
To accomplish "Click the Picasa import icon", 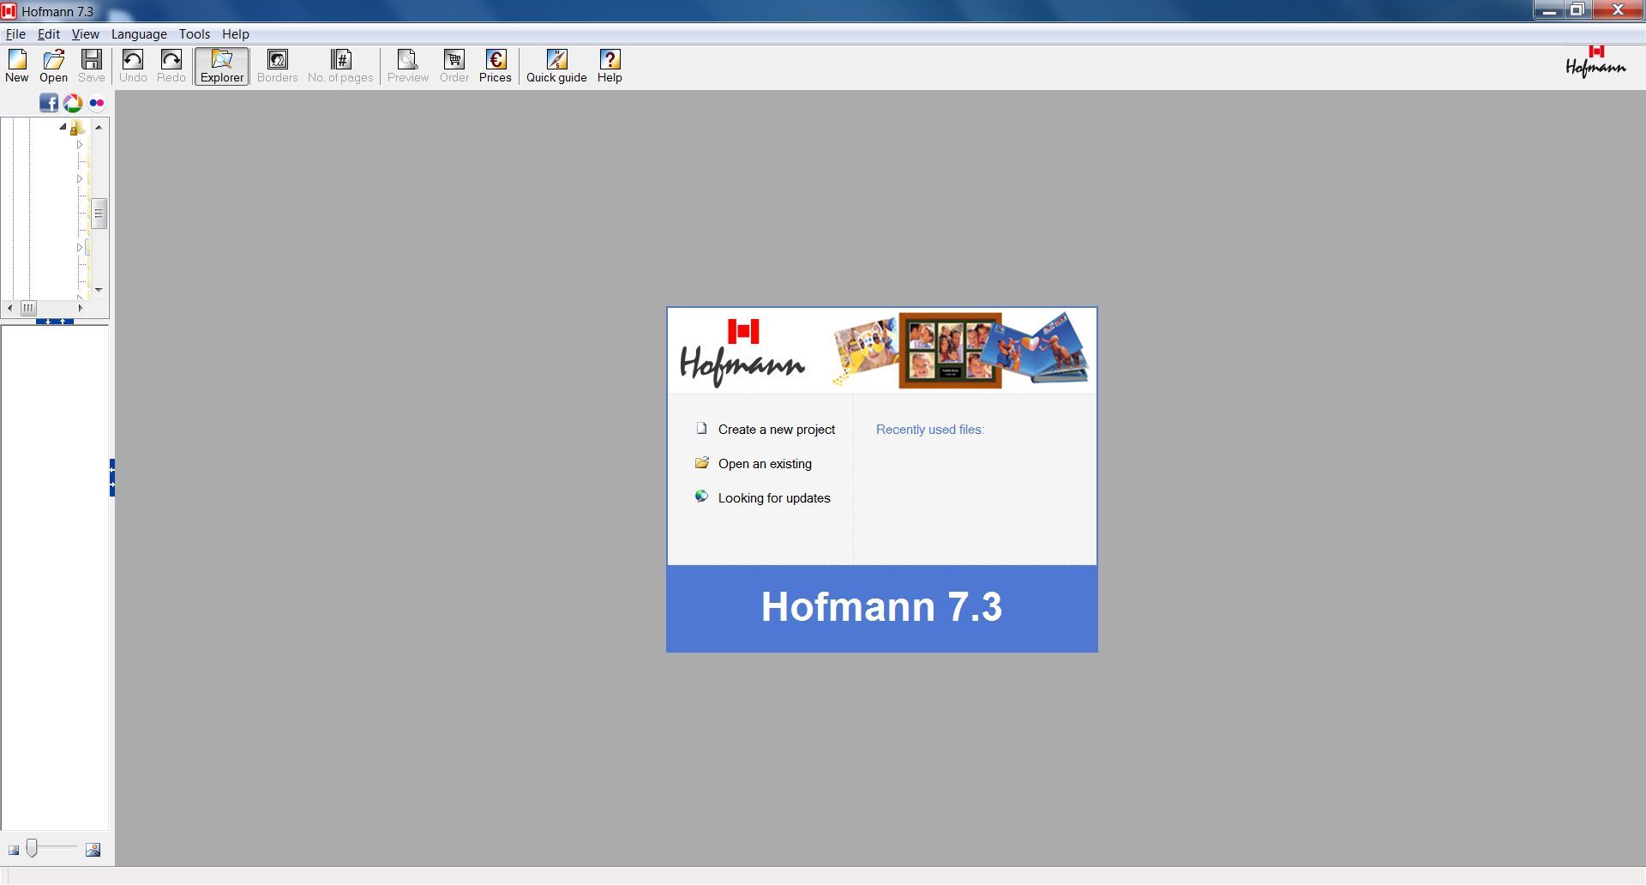I will tap(73, 102).
